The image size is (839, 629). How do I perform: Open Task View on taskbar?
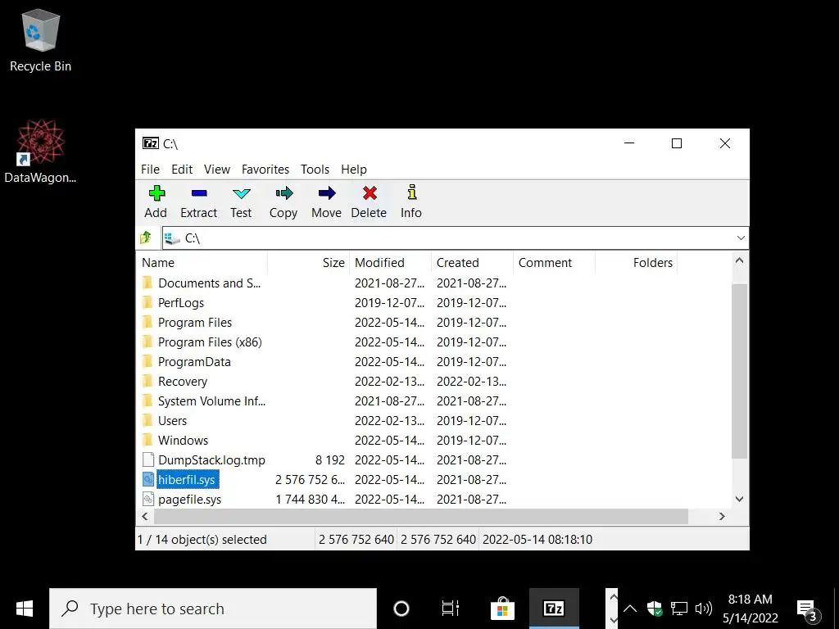(451, 609)
